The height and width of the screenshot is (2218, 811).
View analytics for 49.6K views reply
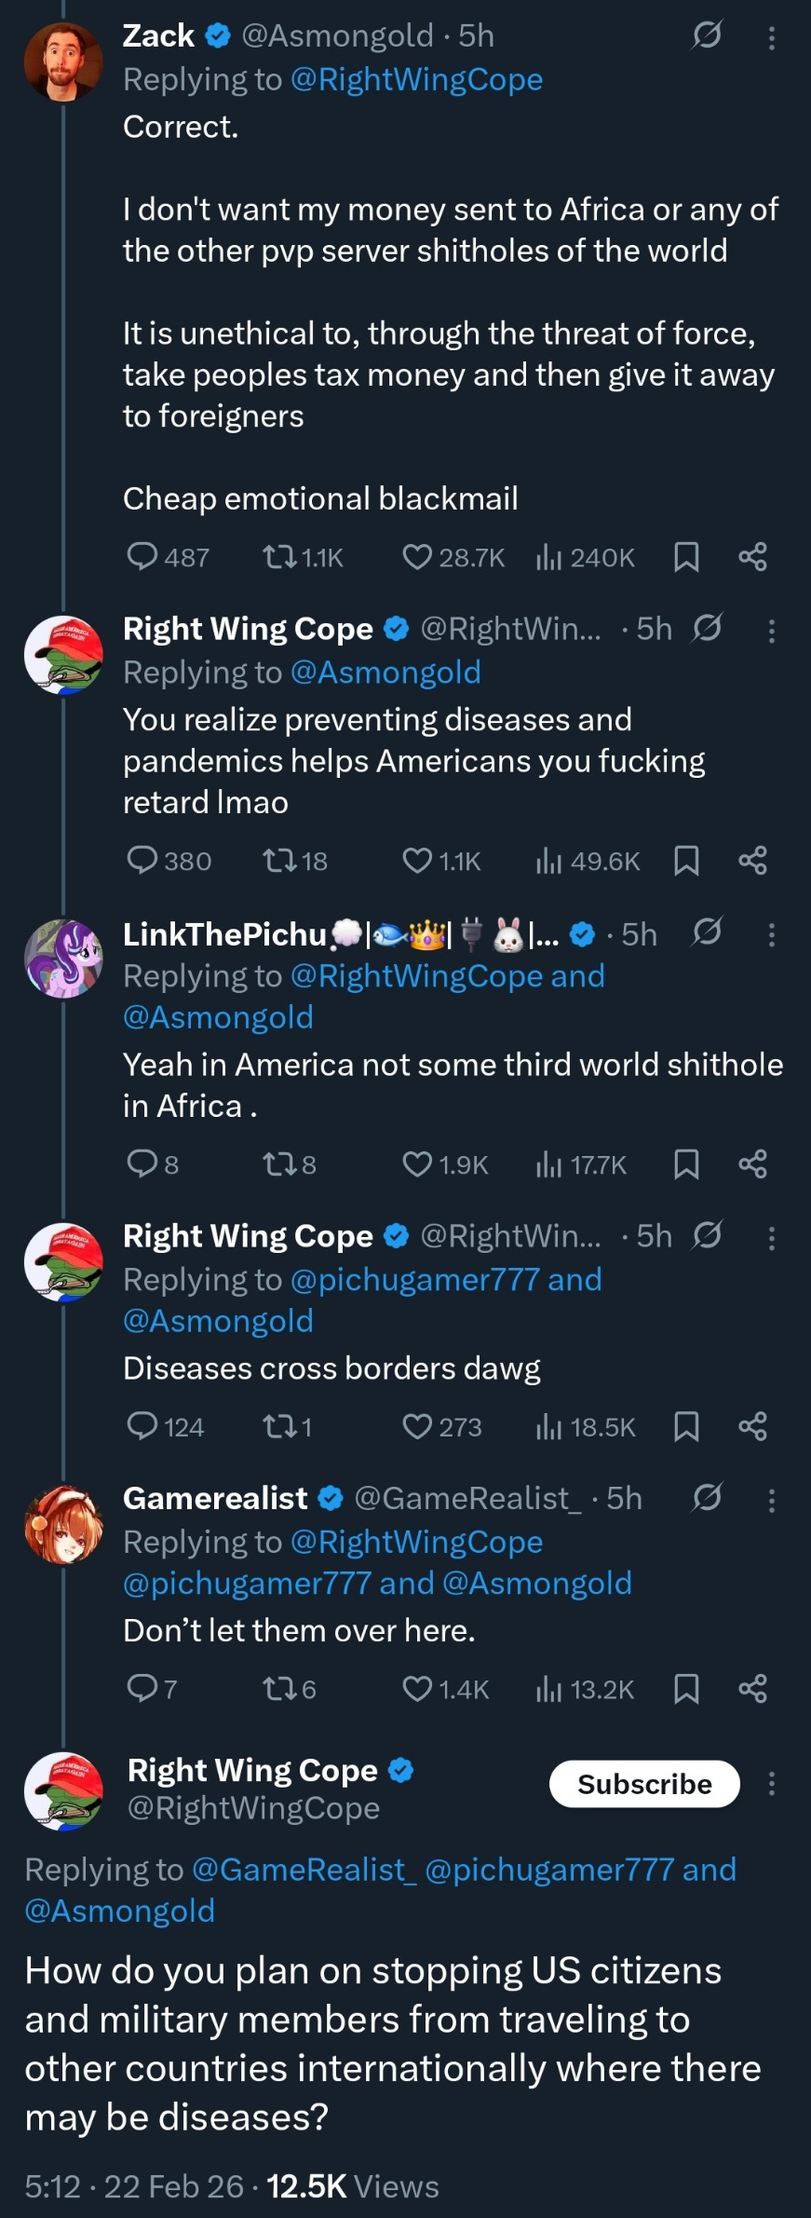(x=549, y=861)
